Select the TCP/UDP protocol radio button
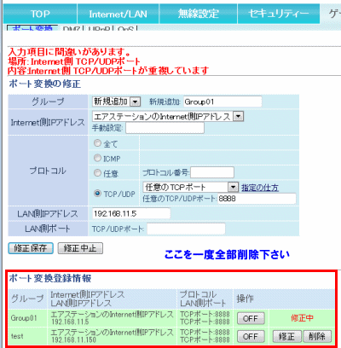Image resolution: width=341 pixels, height=348 pixels. [97, 194]
